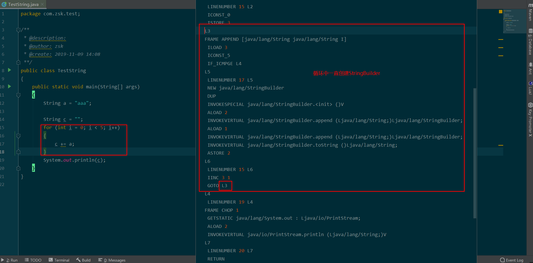Open the Build tool window
This screenshot has height=263, width=533.
click(83, 260)
